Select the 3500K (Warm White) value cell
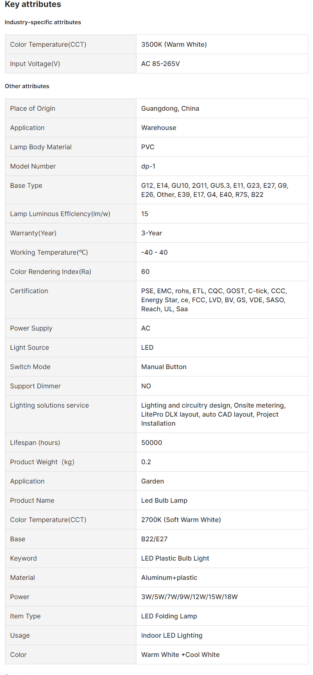 pyautogui.click(x=174, y=44)
